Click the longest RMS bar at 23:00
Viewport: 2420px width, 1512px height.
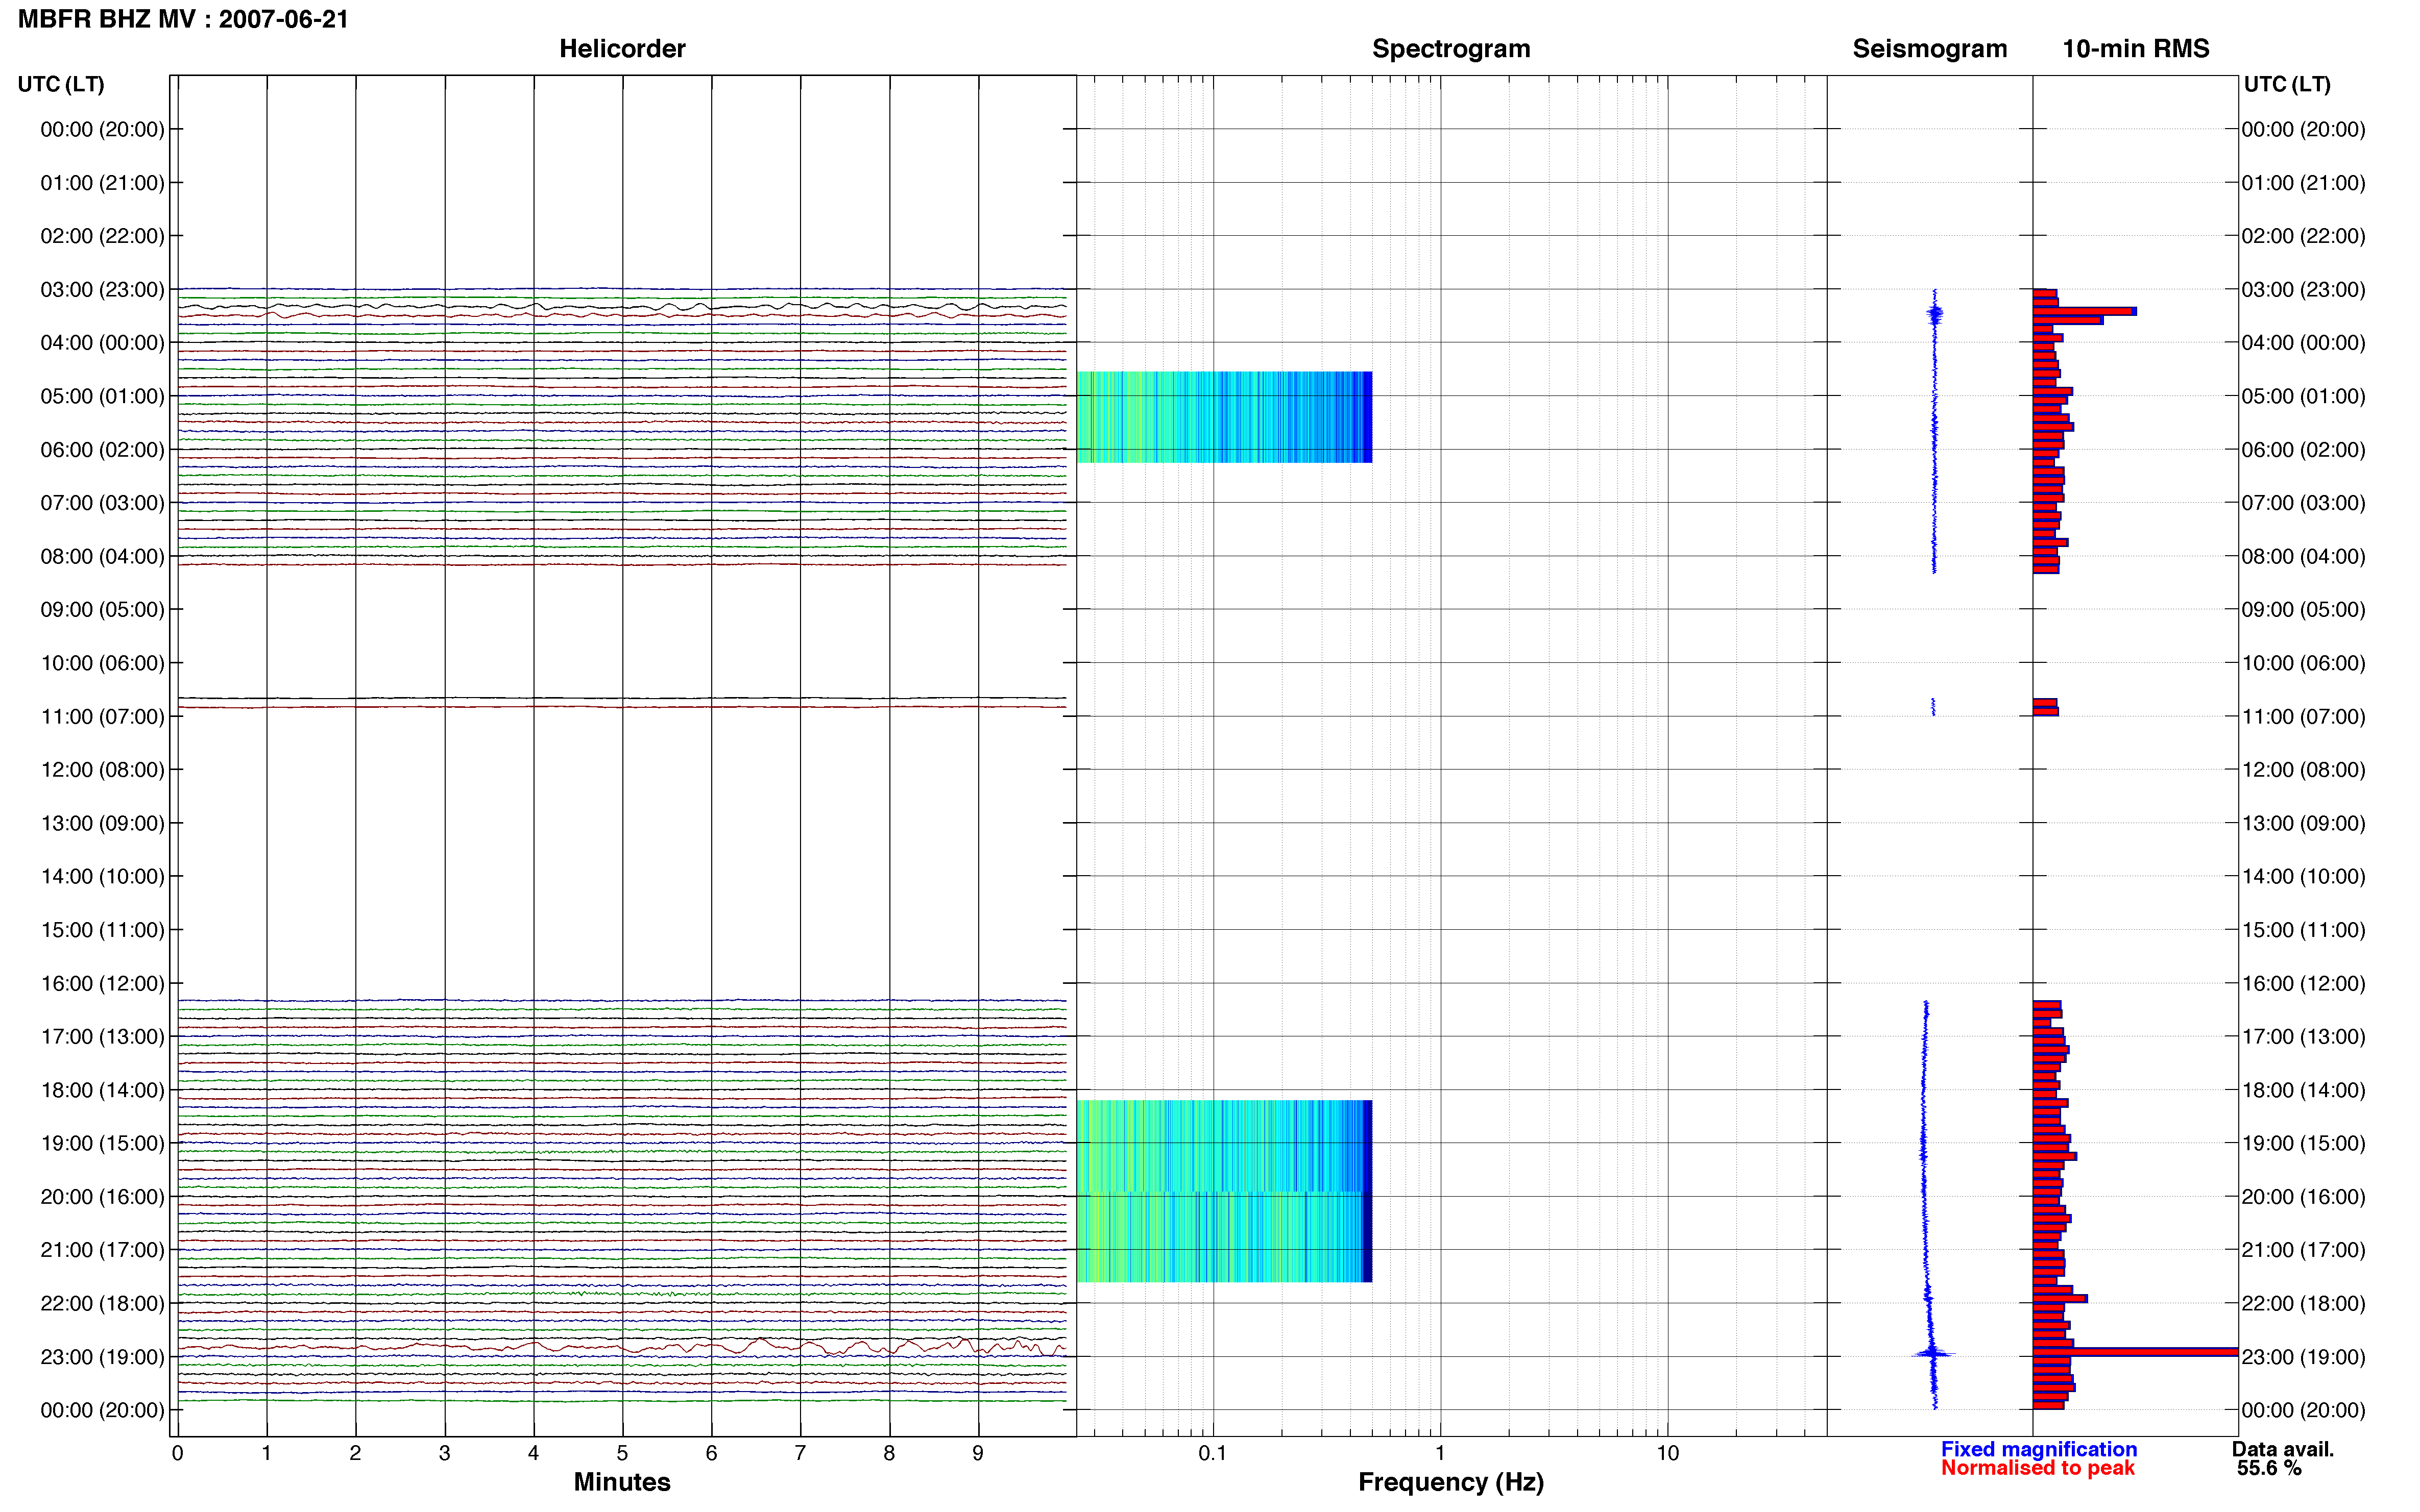click(x=2135, y=1352)
